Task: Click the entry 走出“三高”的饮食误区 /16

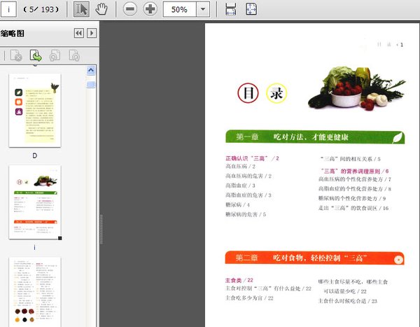Action: pos(353,208)
